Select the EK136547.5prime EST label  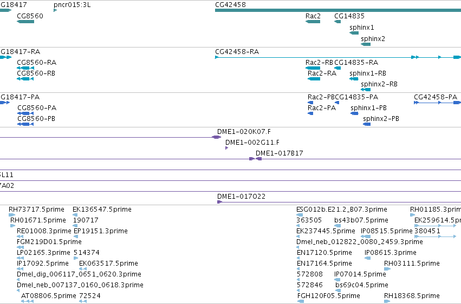coord(102,210)
